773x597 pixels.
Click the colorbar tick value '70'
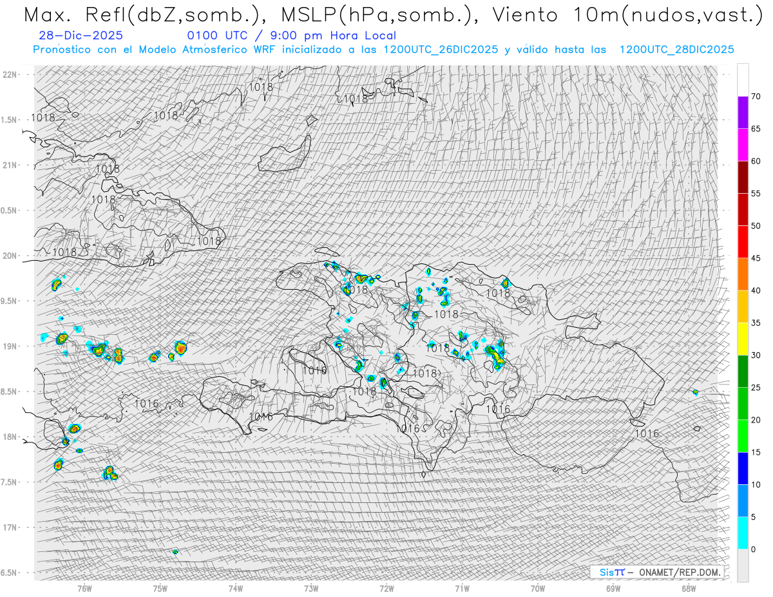(x=756, y=97)
